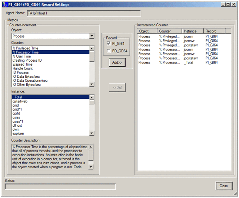Choose explorer instance

(18, 134)
